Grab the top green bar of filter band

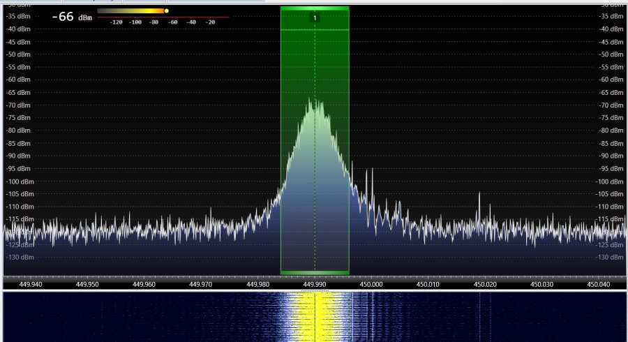315,8
